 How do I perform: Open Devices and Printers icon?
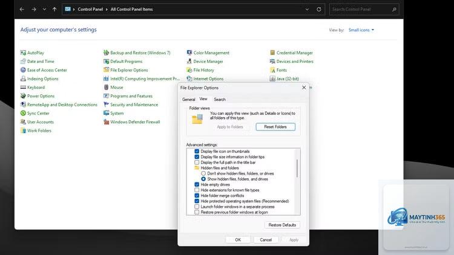point(272,61)
